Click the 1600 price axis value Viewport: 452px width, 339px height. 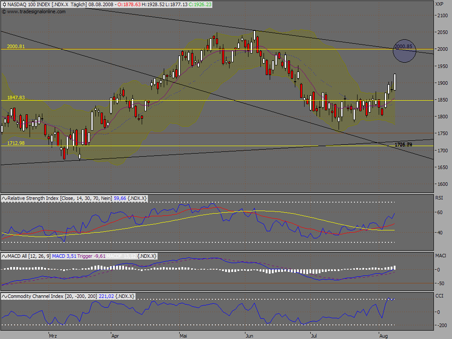pos(442,184)
